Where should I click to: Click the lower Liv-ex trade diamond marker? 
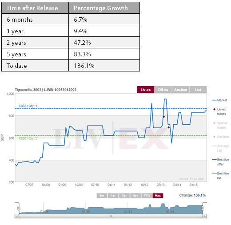168,127
